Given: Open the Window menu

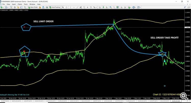Looking at the screenshot, I should tap(32, 4).
